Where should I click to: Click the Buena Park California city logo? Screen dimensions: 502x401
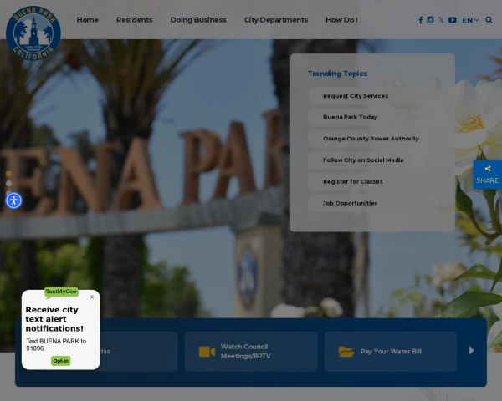tap(33, 33)
